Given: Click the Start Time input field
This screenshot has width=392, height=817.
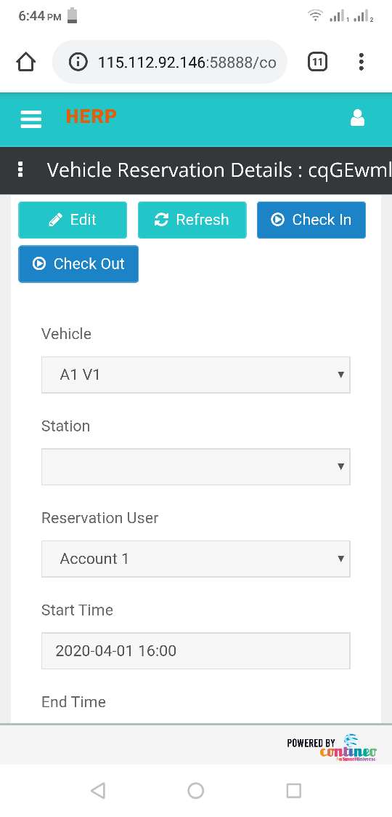Looking at the screenshot, I should [x=195, y=651].
